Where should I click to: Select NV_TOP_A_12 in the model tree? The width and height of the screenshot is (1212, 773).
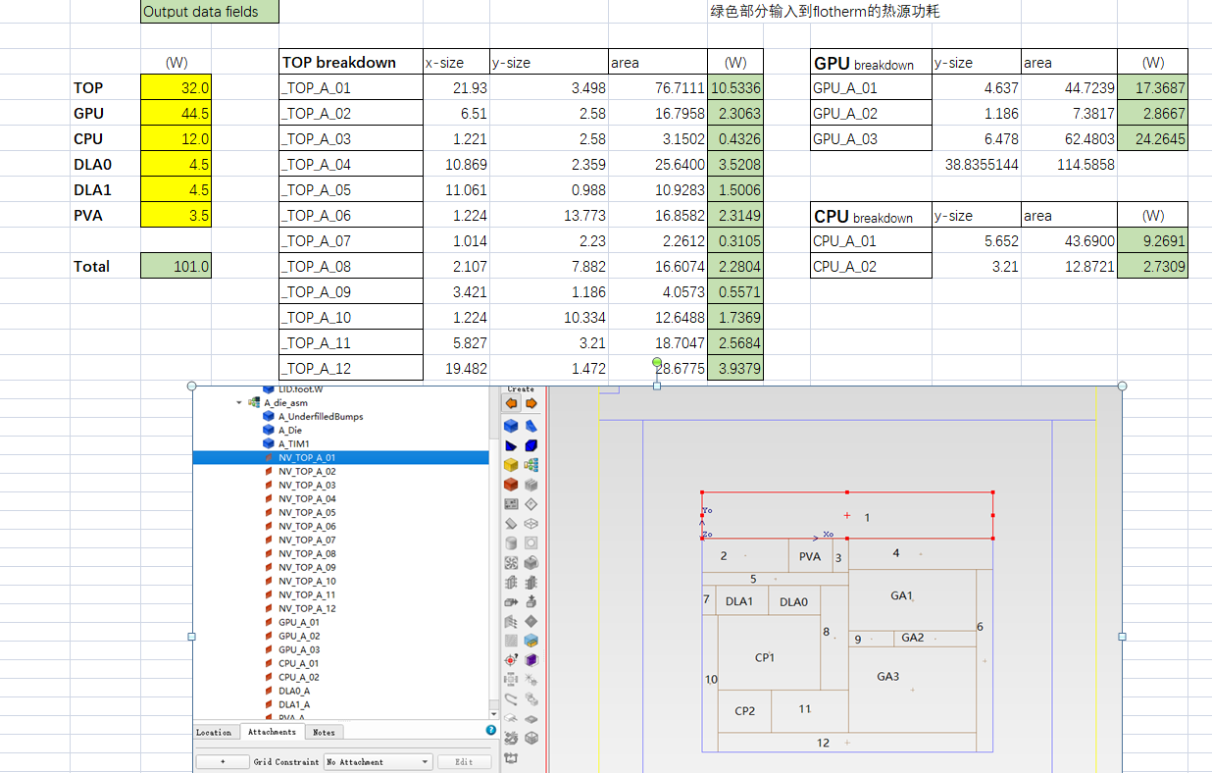point(307,608)
